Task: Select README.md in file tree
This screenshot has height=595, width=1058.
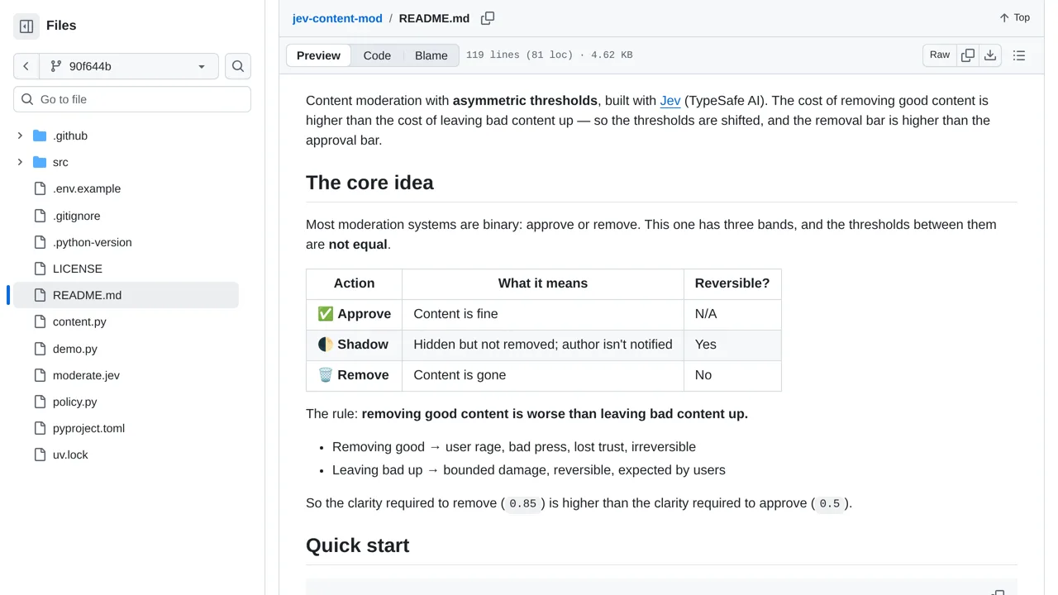Action: (x=126, y=295)
